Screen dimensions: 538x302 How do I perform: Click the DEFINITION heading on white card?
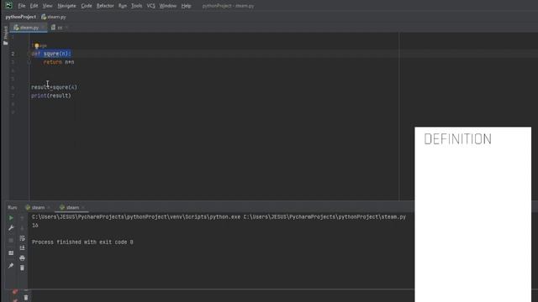pyautogui.click(x=457, y=139)
